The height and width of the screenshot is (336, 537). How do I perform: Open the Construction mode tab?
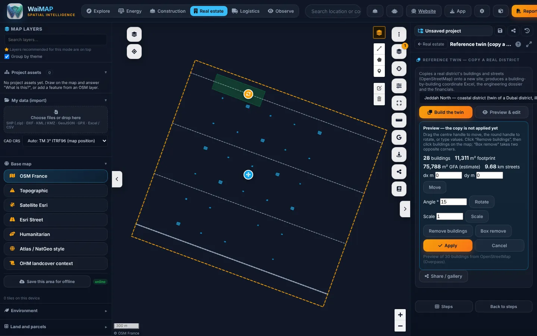pos(168,11)
